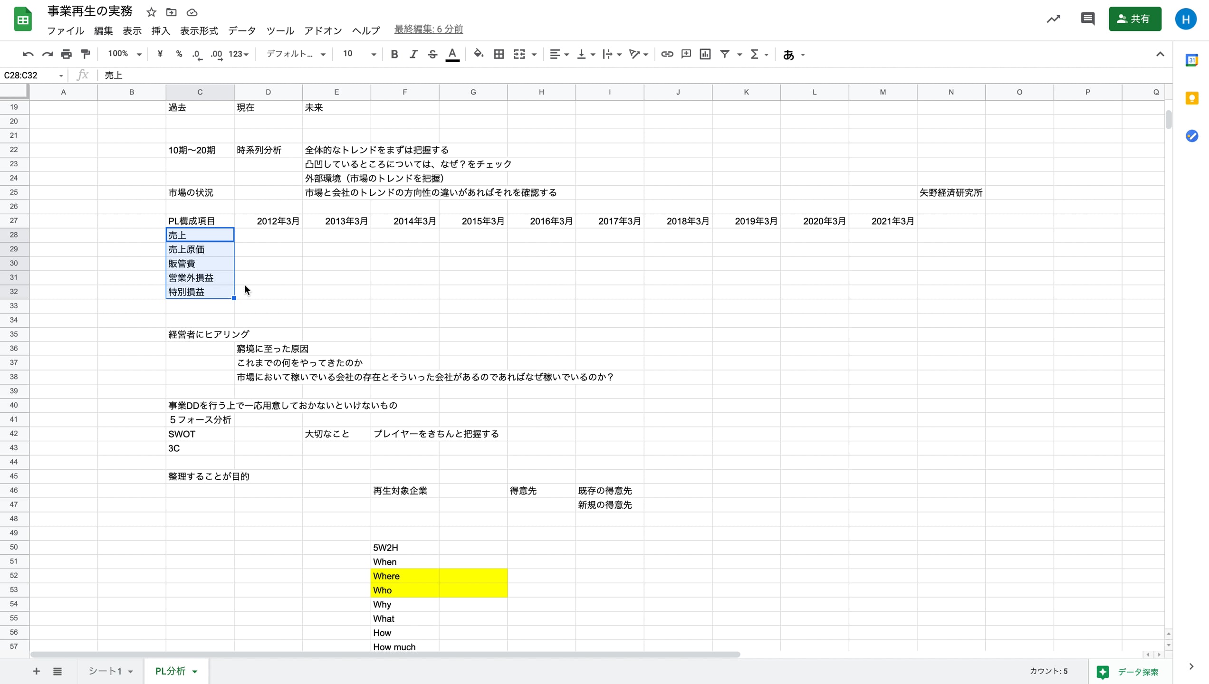This screenshot has width=1209, height=684.
Task: Open the print dialog
Action: point(66,54)
